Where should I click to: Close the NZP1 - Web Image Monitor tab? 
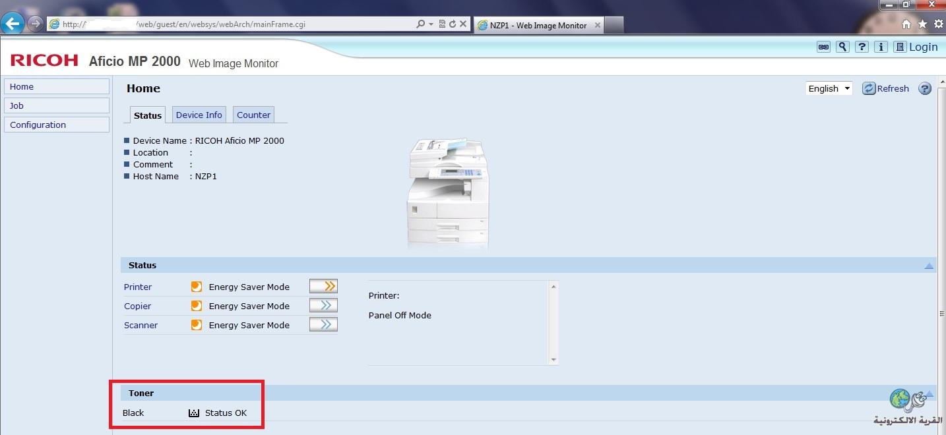pyautogui.click(x=597, y=26)
